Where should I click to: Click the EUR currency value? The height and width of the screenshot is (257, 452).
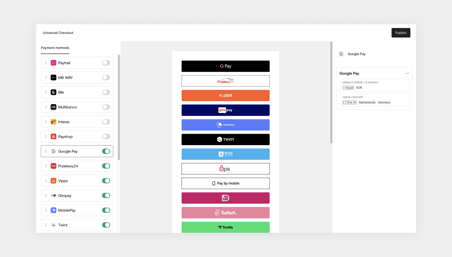pyautogui.click(x=359, y=88)
